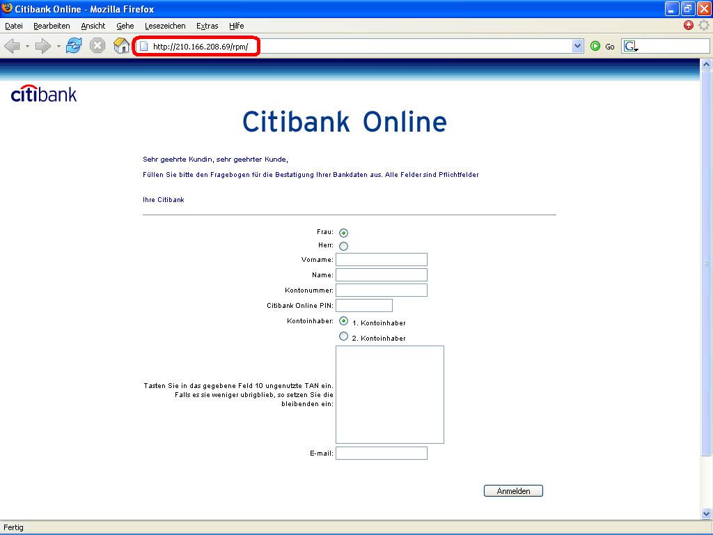The height and width of the screenshot is (535, 713).
Task: Open the Lesezeichen menu
Action: tap(165, 26)
